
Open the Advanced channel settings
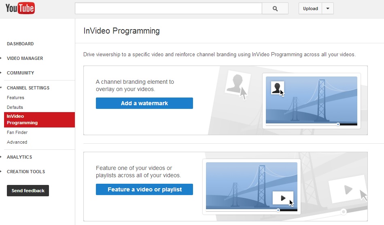pos(17,142)
